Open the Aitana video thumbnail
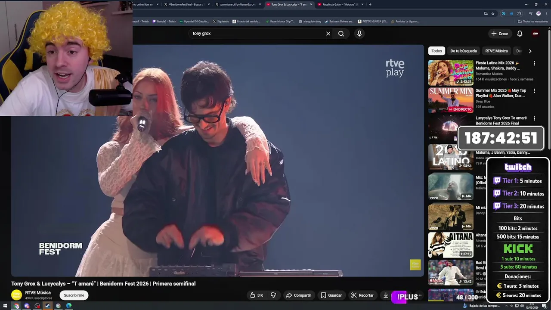This screenshot has width=551, height=310. 451,245
